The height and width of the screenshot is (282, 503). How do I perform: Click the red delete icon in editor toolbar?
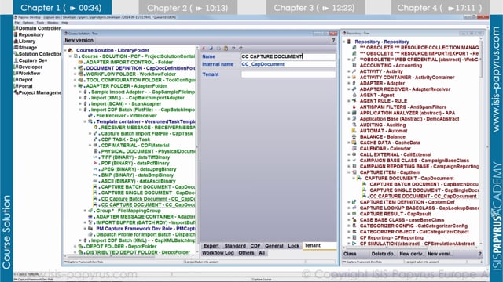click(204, 49)
